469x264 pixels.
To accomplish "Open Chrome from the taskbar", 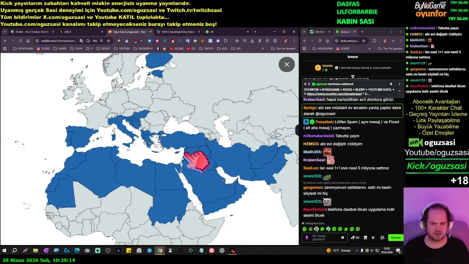I will point(160,251).
